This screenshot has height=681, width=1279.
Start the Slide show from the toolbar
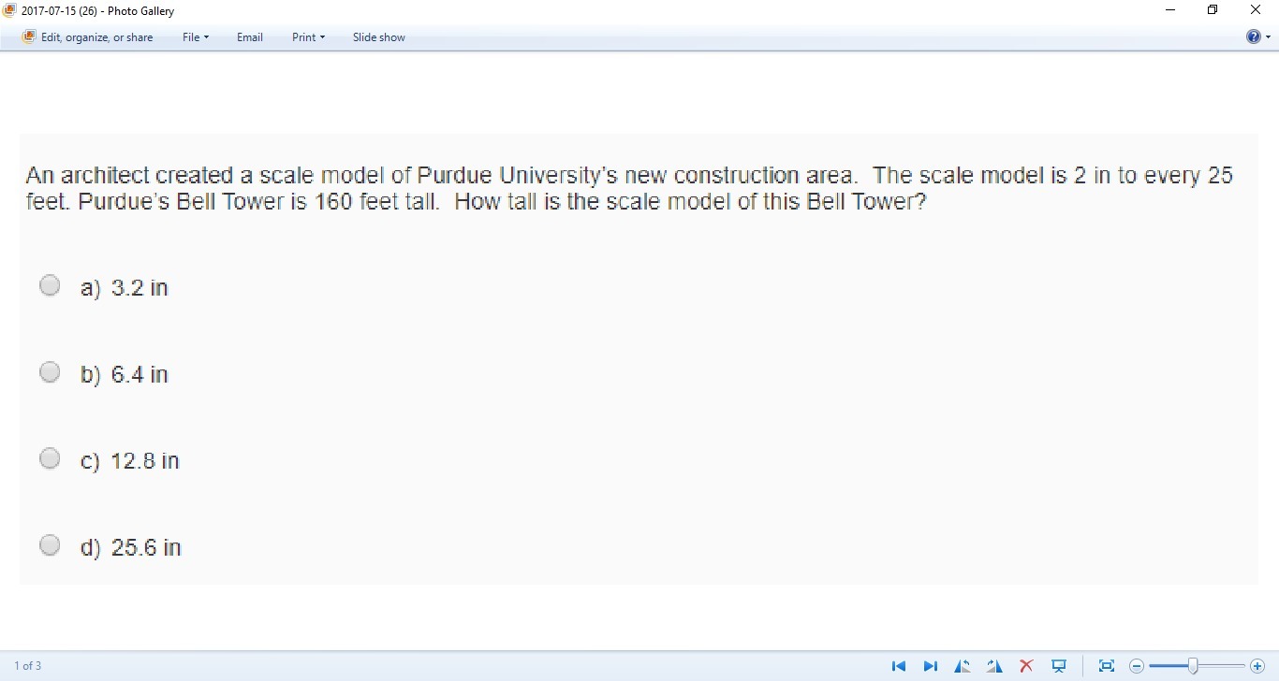379,37
